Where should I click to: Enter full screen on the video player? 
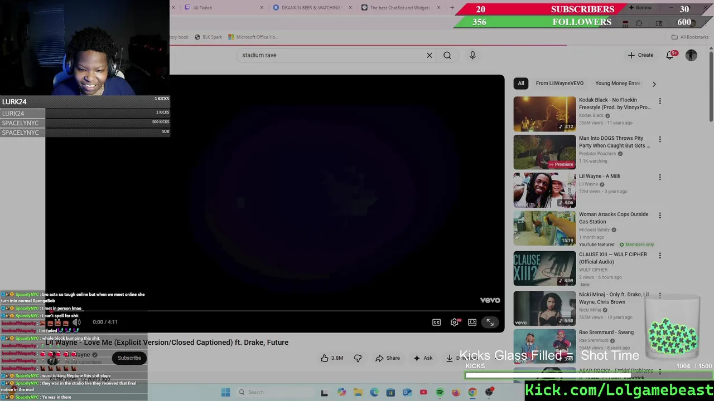(x=490, y=322)
